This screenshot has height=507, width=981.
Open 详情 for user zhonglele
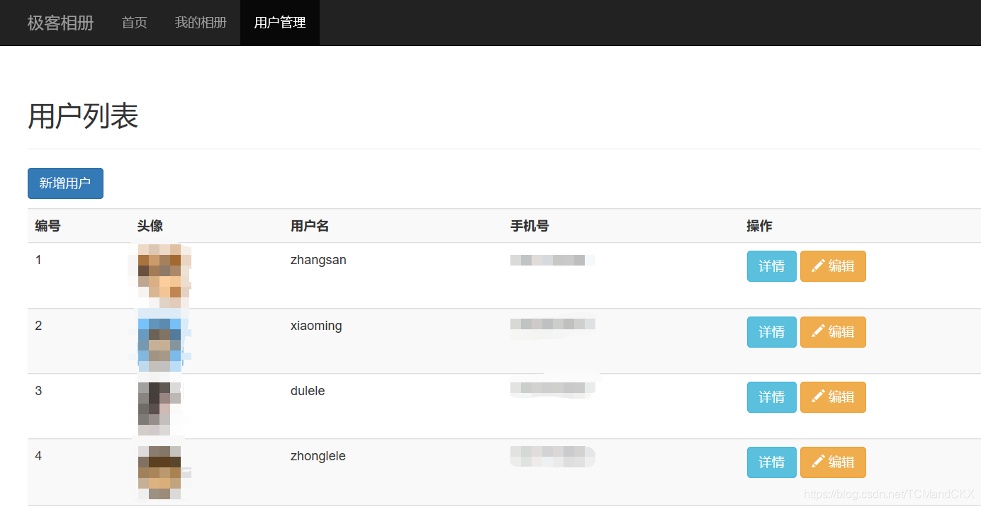coord(772,462)
